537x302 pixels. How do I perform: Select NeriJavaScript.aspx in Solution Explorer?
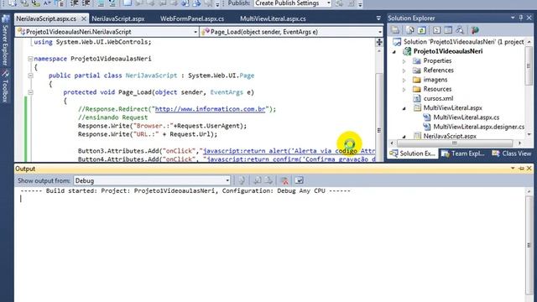[x=450, y=136]
